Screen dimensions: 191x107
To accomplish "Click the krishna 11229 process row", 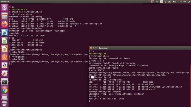I will [56, 24].
